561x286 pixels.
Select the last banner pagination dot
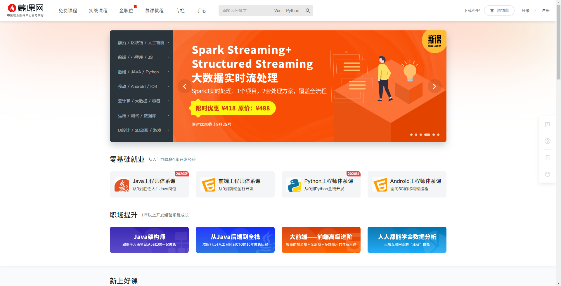pyautogui.click(x=438, y=135)
